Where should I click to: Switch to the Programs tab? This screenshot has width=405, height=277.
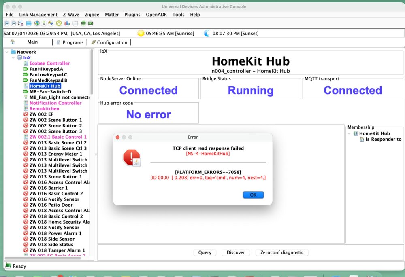coord(70,42)
